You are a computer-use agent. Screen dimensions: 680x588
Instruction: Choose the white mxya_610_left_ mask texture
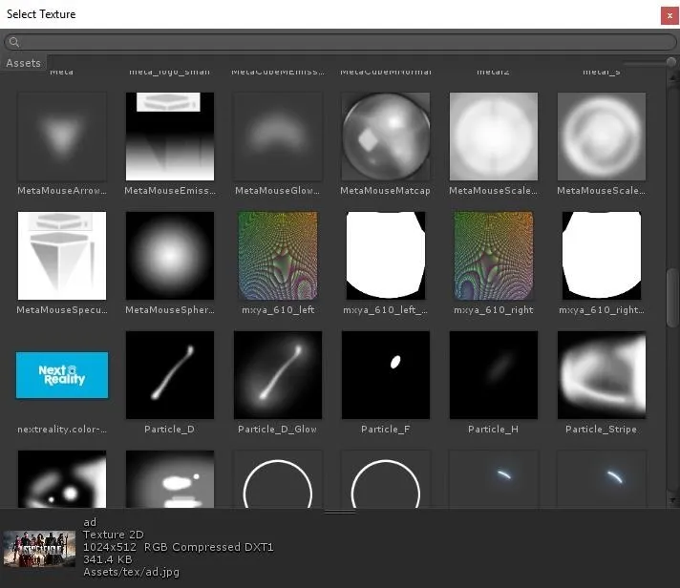pos(386,256)
